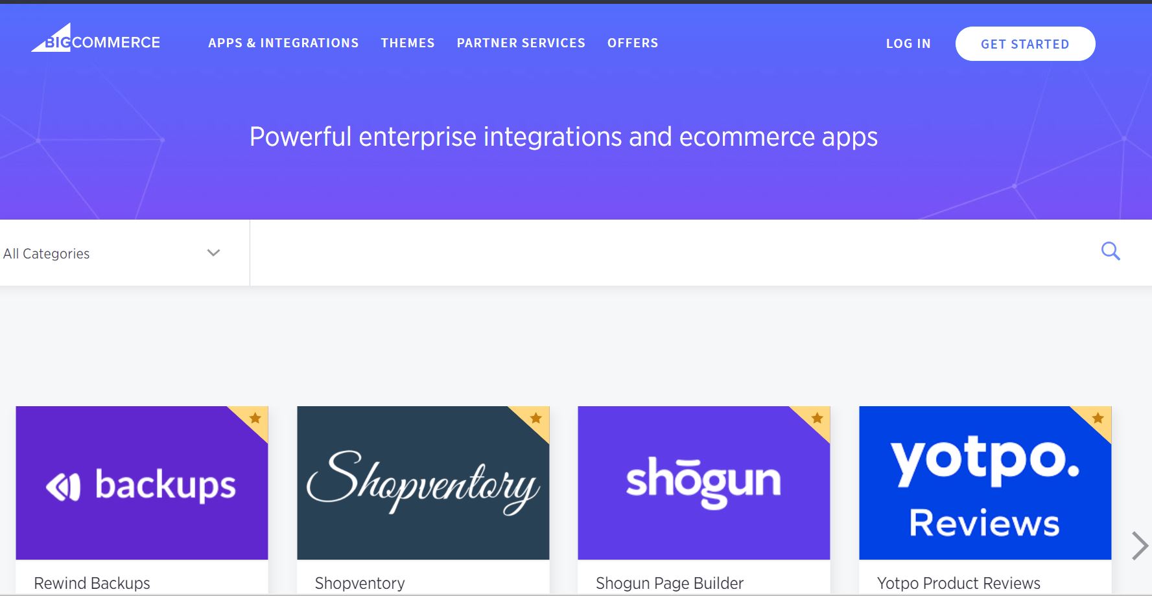Open the Shogun thumbnail image
Image resolution: width=1152 pixels, height=596 pixels.
tap(703, 483)
